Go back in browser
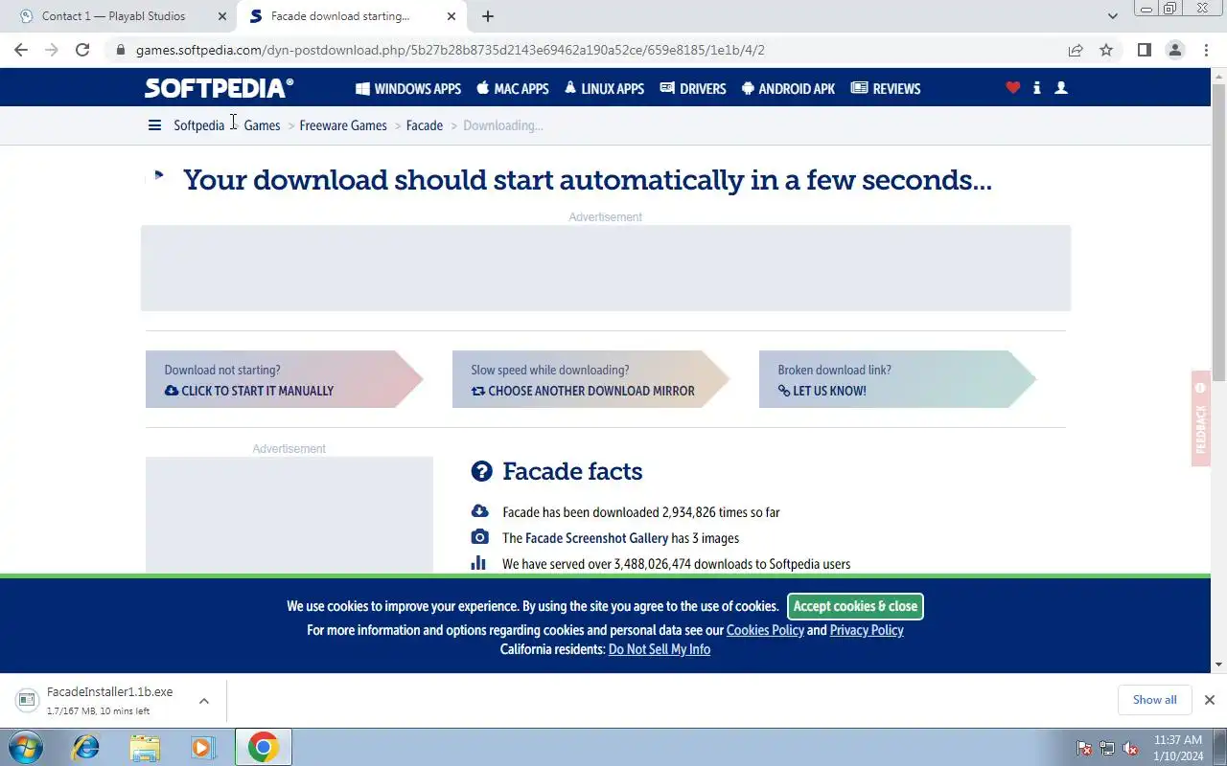 click(x=21, y=50)
